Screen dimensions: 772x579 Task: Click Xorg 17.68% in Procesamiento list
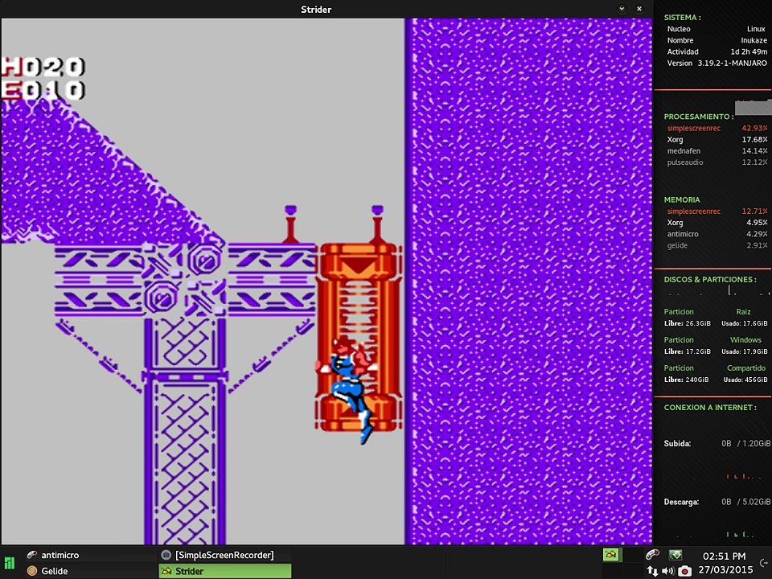717,139
